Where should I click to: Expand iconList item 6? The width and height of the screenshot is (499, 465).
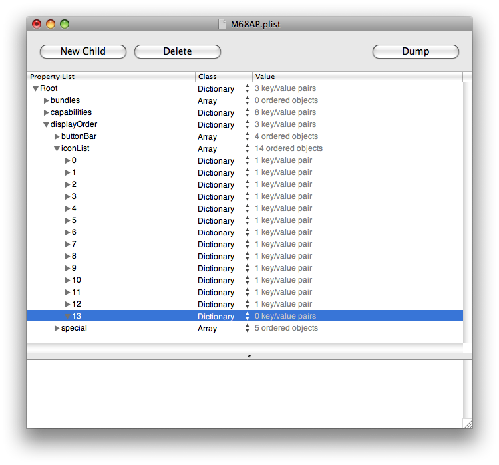click(67, 232)
